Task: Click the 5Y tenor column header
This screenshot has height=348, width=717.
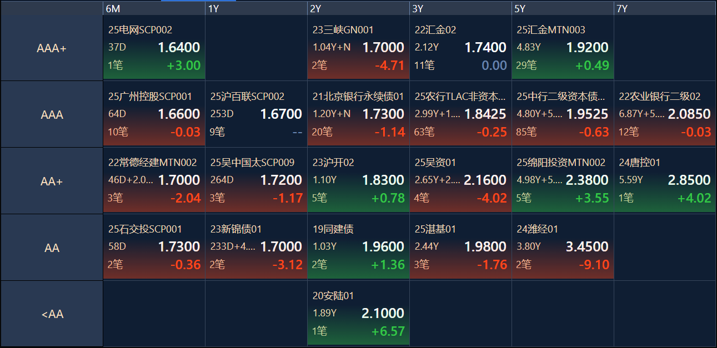Action: click(x=563, y=8)
